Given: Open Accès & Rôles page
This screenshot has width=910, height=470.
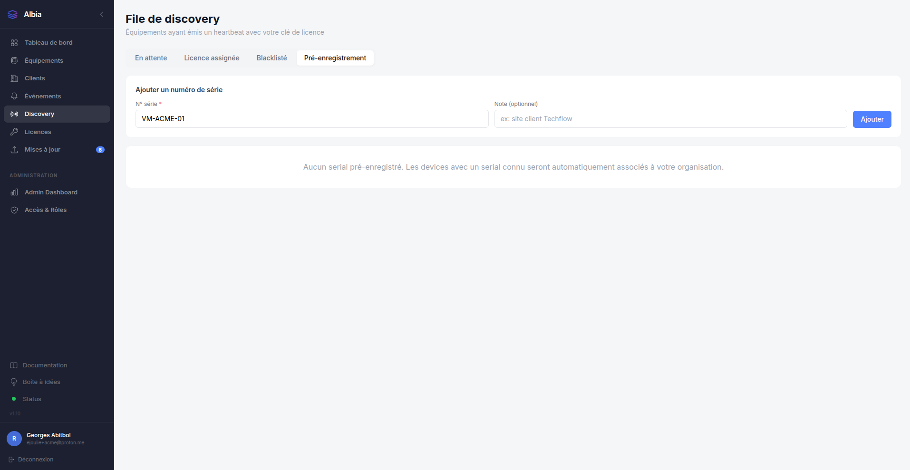Looking at the screenshot, I should [x=57, y=210].
